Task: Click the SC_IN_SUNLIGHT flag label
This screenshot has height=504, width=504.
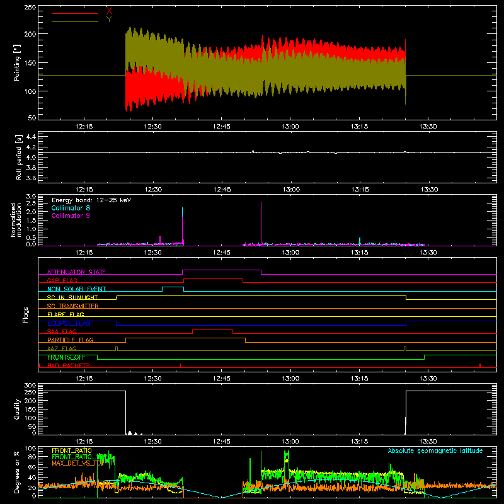Action: 72,297
